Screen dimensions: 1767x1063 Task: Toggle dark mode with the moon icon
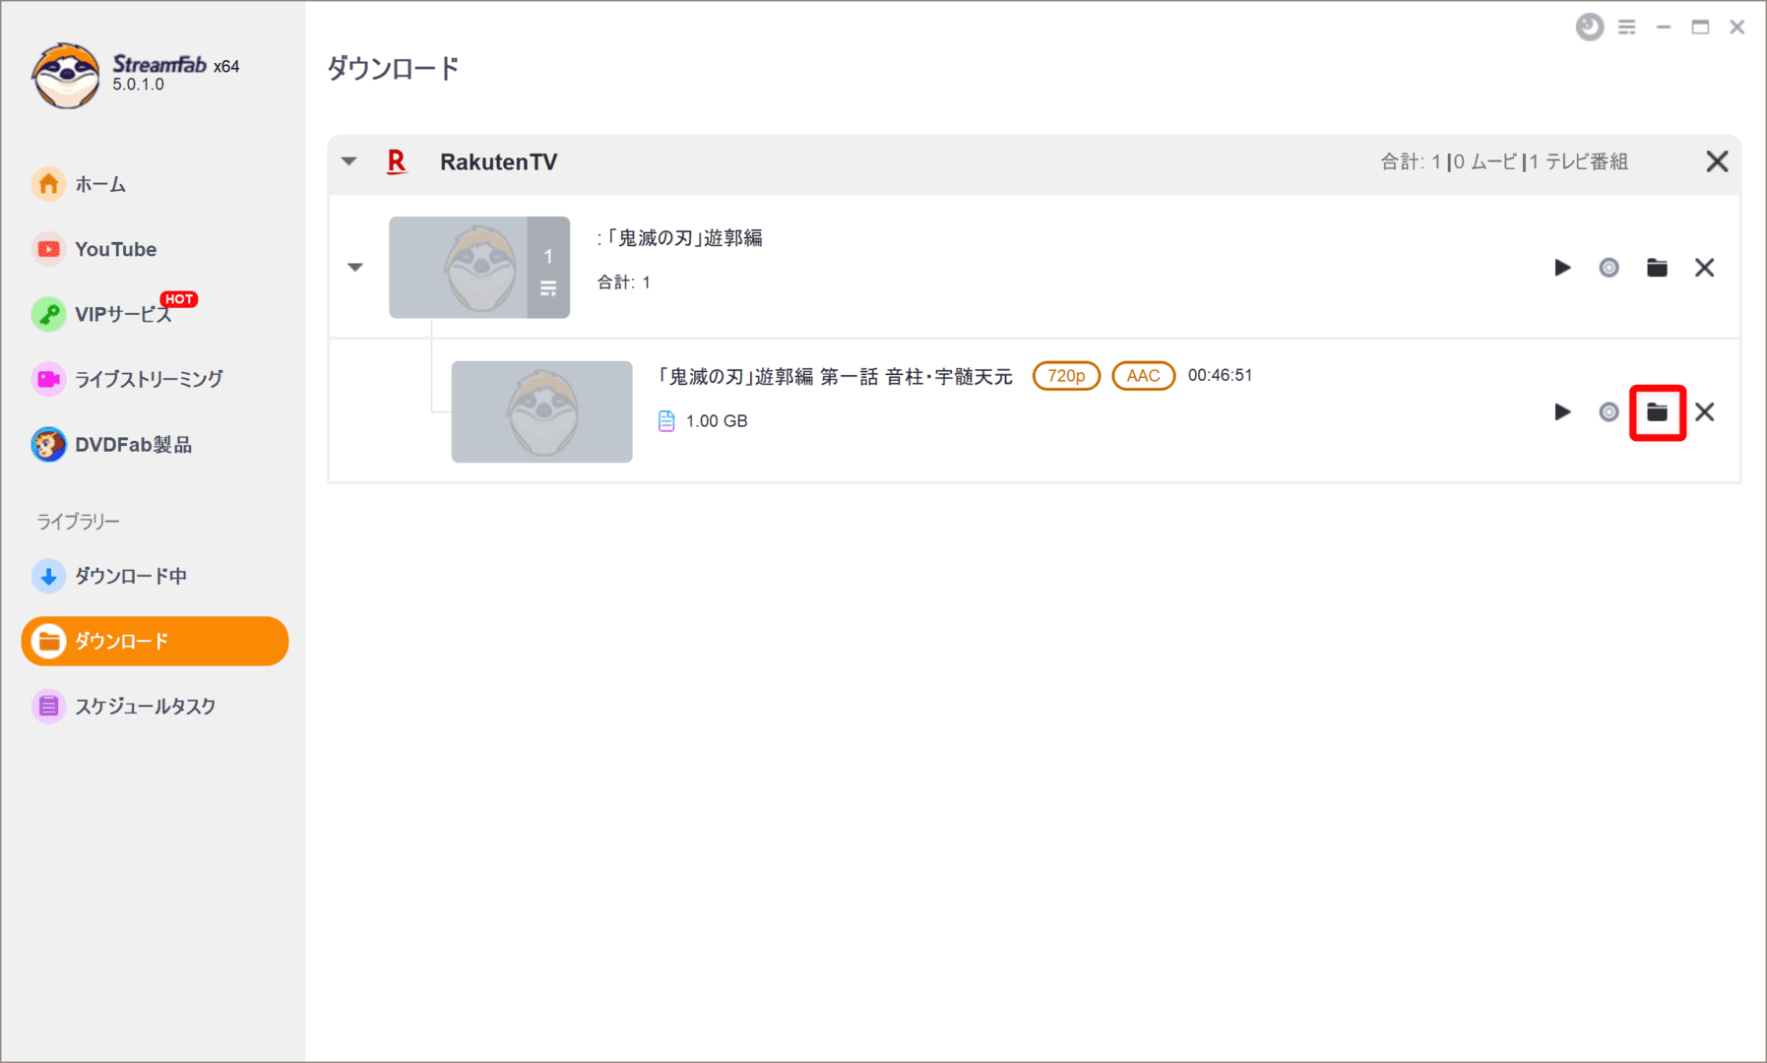point(1588,27)
